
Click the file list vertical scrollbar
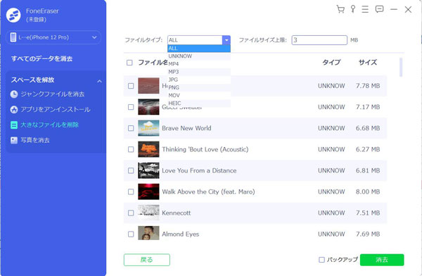coord(401,67)
